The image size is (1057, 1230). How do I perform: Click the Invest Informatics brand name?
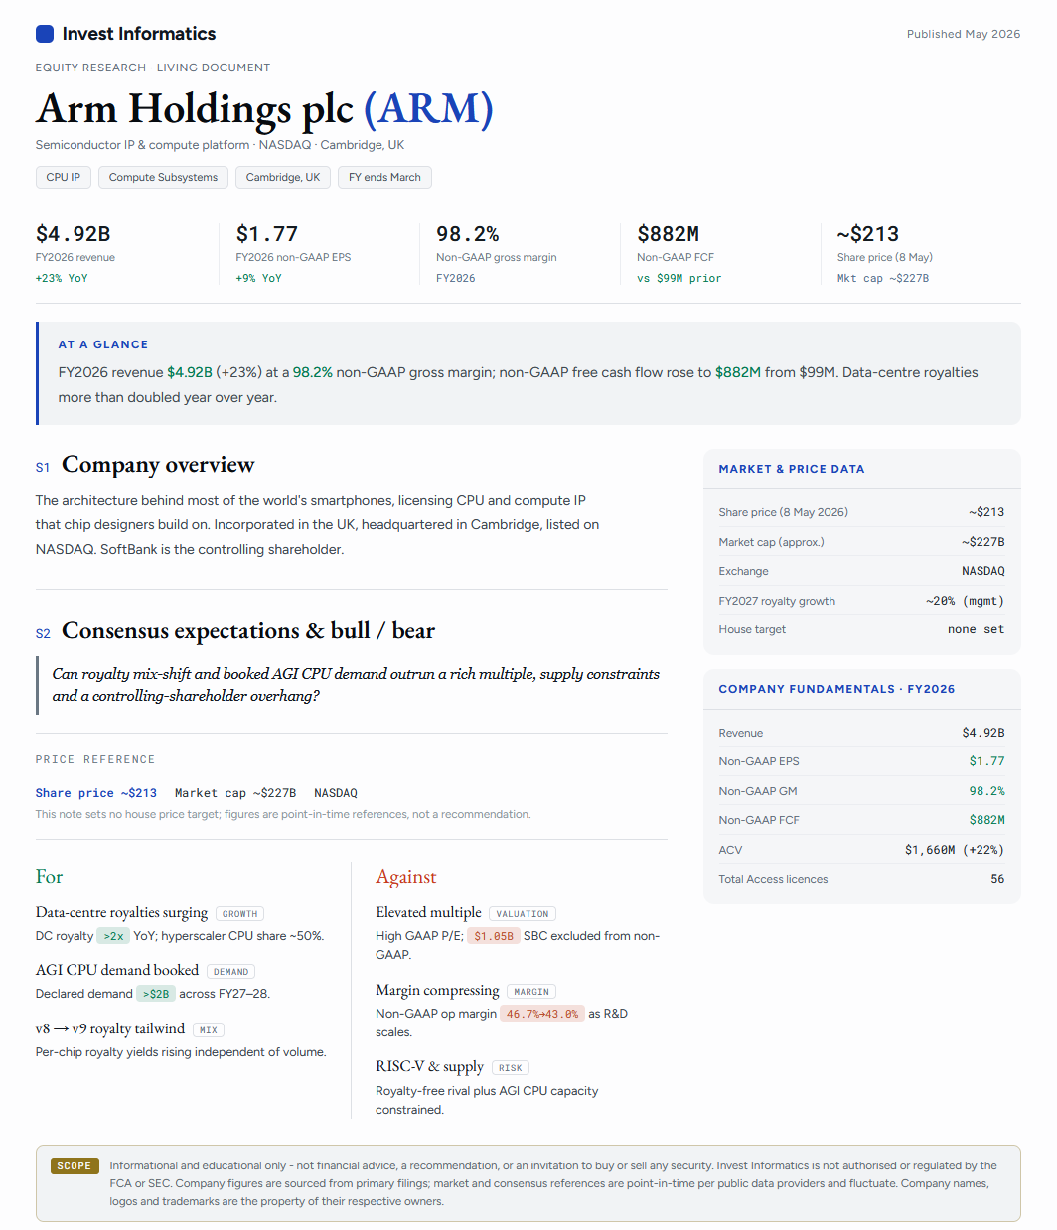click(139, 34)
